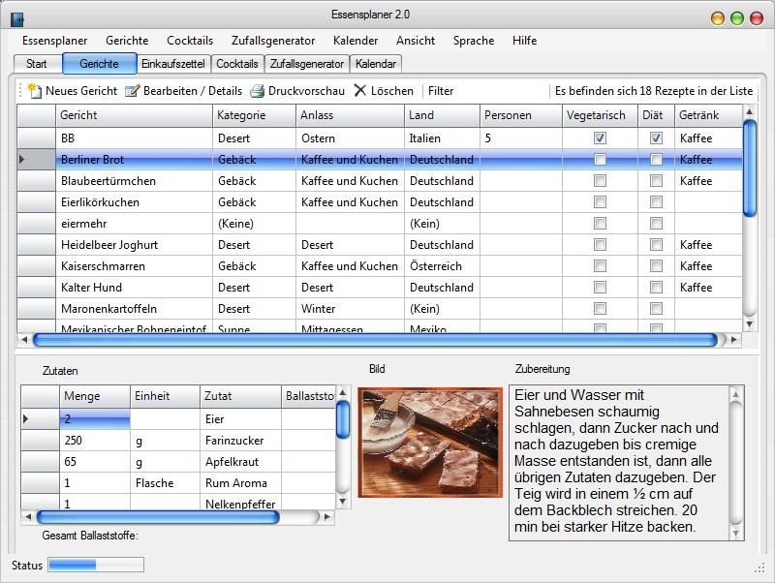Click down arrow of recipe list scrollbar

tap(749, 324)
